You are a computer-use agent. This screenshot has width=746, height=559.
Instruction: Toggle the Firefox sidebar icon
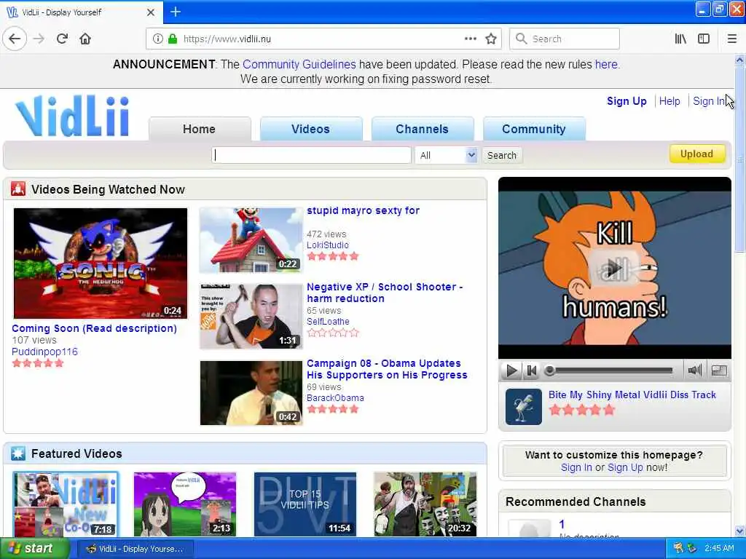[x=704, y=39]
